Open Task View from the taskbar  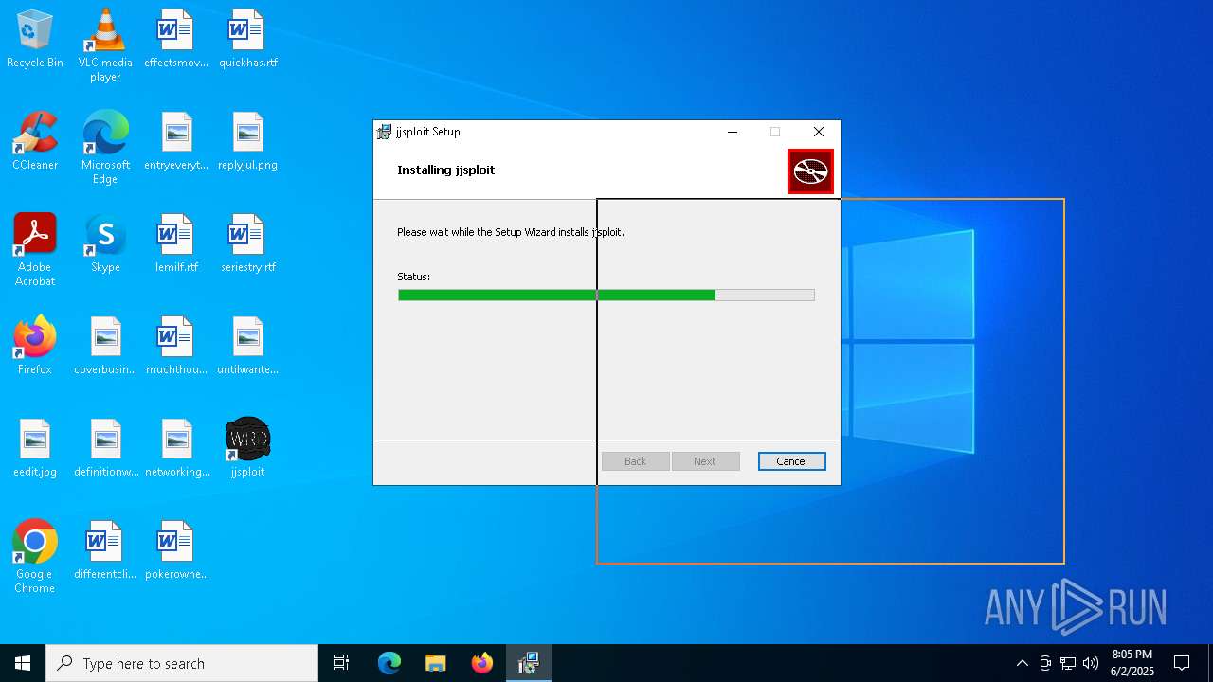(x=341, y=663)
